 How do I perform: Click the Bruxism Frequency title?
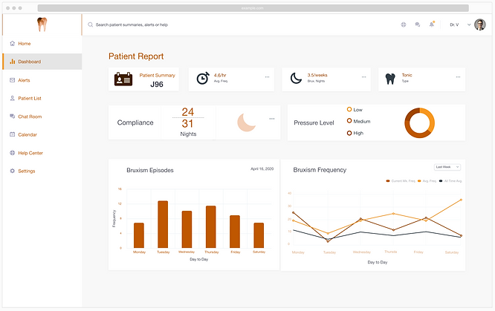click(320, 170)
